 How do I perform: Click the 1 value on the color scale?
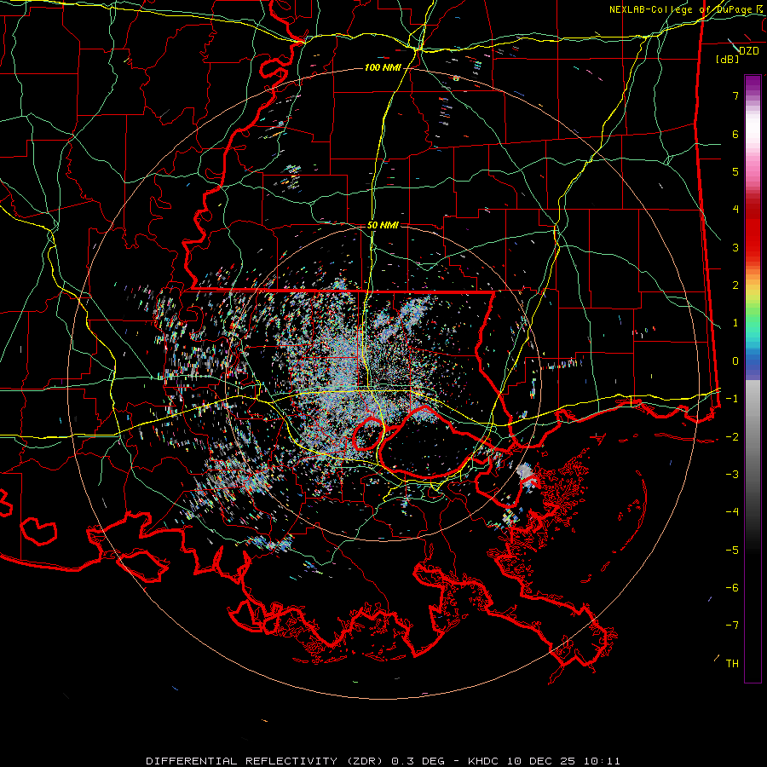(x=735, y=323)
